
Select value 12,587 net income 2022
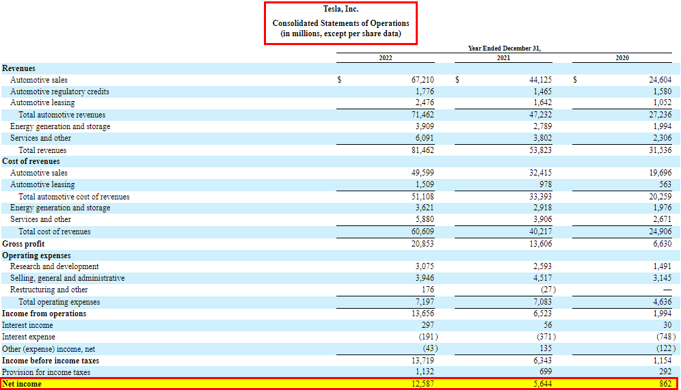click(x=422, y=384)
